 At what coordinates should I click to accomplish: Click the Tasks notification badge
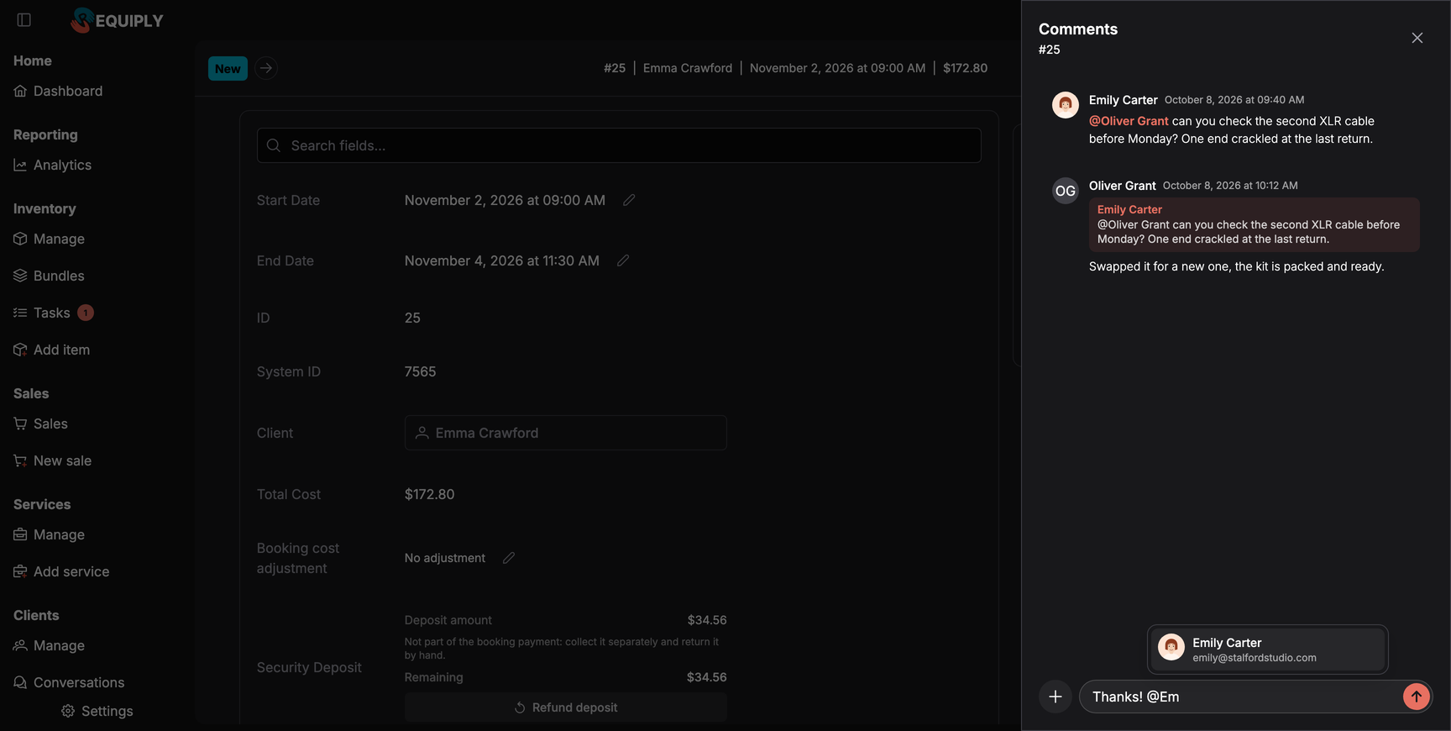[86, 313]
